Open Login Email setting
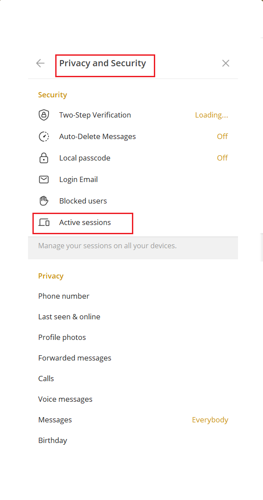The image size is (263, 500). (x=133, y=179)
